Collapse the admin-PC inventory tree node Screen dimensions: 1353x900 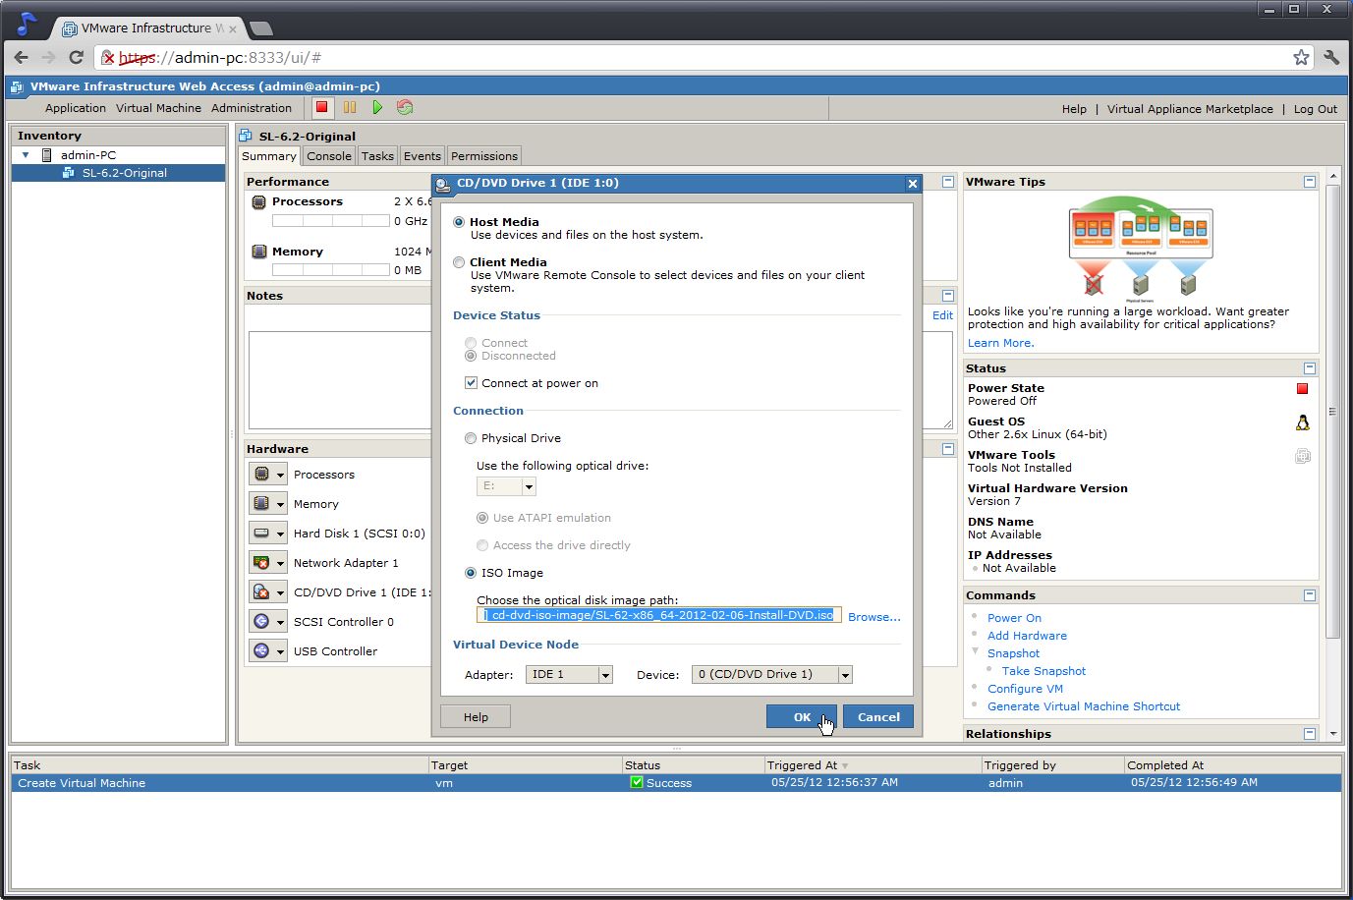(x=26, y=155)
